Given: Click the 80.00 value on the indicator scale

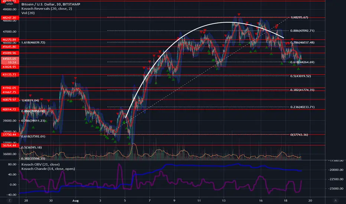Looking at the screenshot, I should [x=12, y=164].
